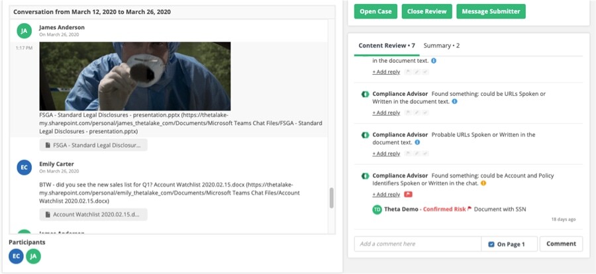The width and height of the screenshot is (596, 274).
Task: Add reply to 'Found something: could be URLs' finding
Action: click(386, 113)
